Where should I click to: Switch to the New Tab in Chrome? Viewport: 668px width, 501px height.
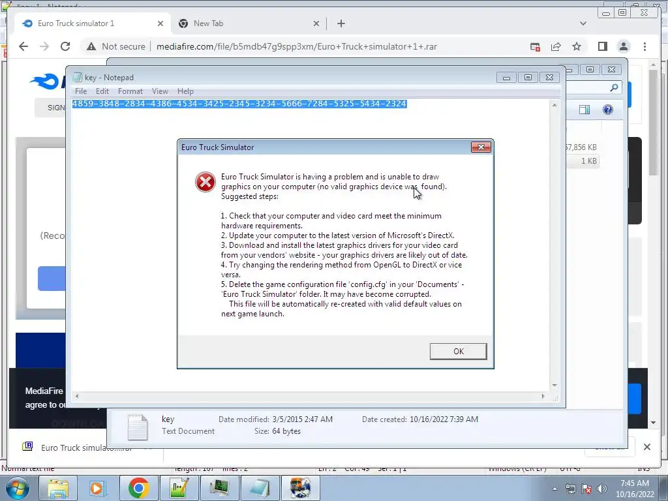(247, 23)
